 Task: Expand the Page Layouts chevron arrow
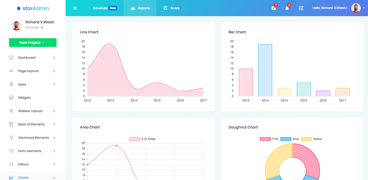tap(54, 71)
